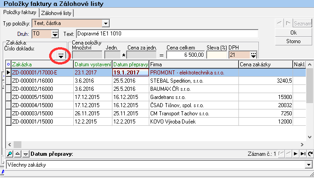Image resolution: width=314 pixels, height=178 pixels.
Task: Open the Zálohové listy tab
Action: 56,13
